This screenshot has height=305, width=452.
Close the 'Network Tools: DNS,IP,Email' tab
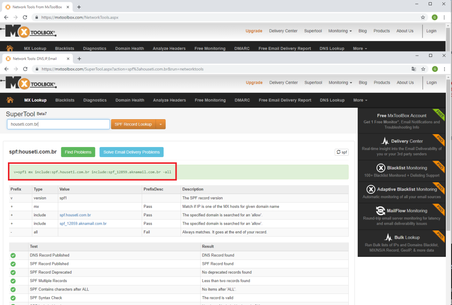click(x=68, y=59)
